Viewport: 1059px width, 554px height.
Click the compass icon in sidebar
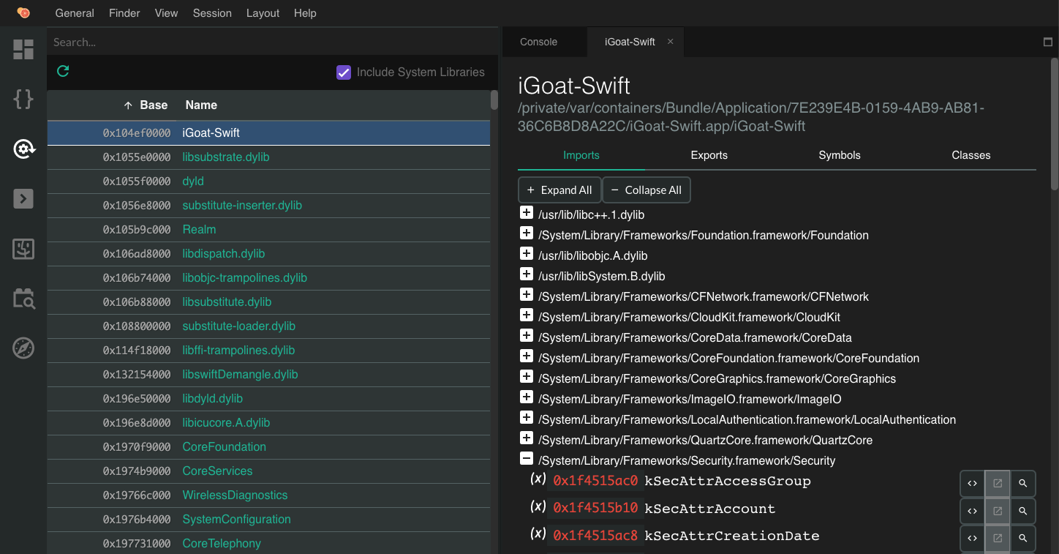(x=23, y=348)
